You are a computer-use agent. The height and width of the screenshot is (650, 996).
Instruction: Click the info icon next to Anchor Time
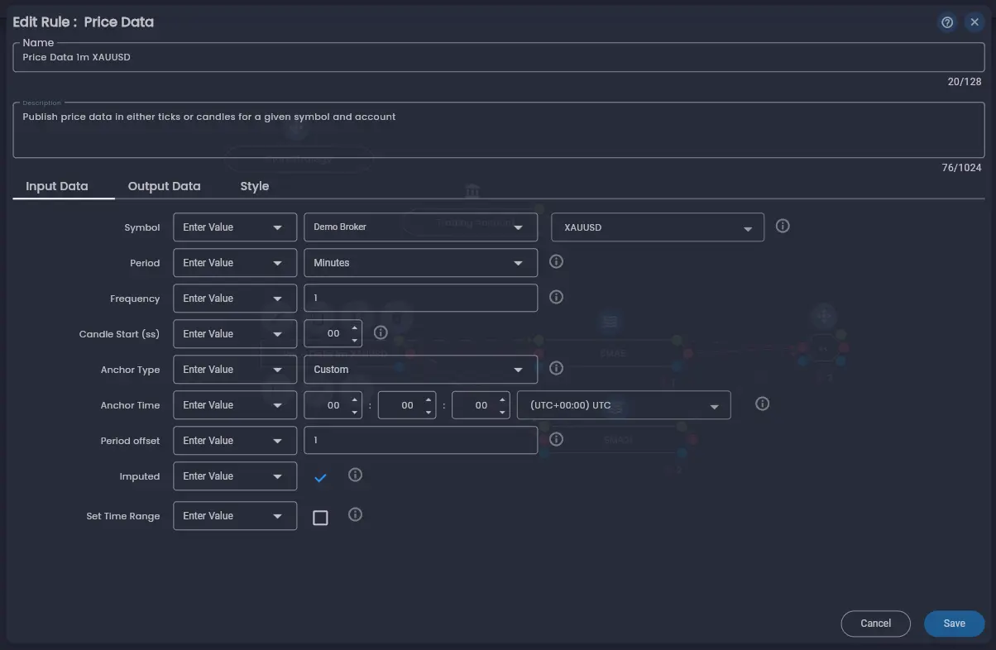pyautogui.click(x=762, y=404)
